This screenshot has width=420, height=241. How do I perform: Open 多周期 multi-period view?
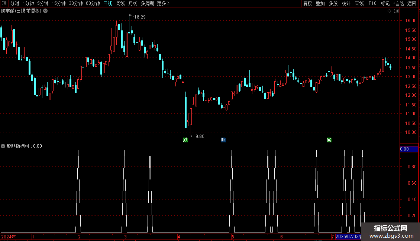147,3
